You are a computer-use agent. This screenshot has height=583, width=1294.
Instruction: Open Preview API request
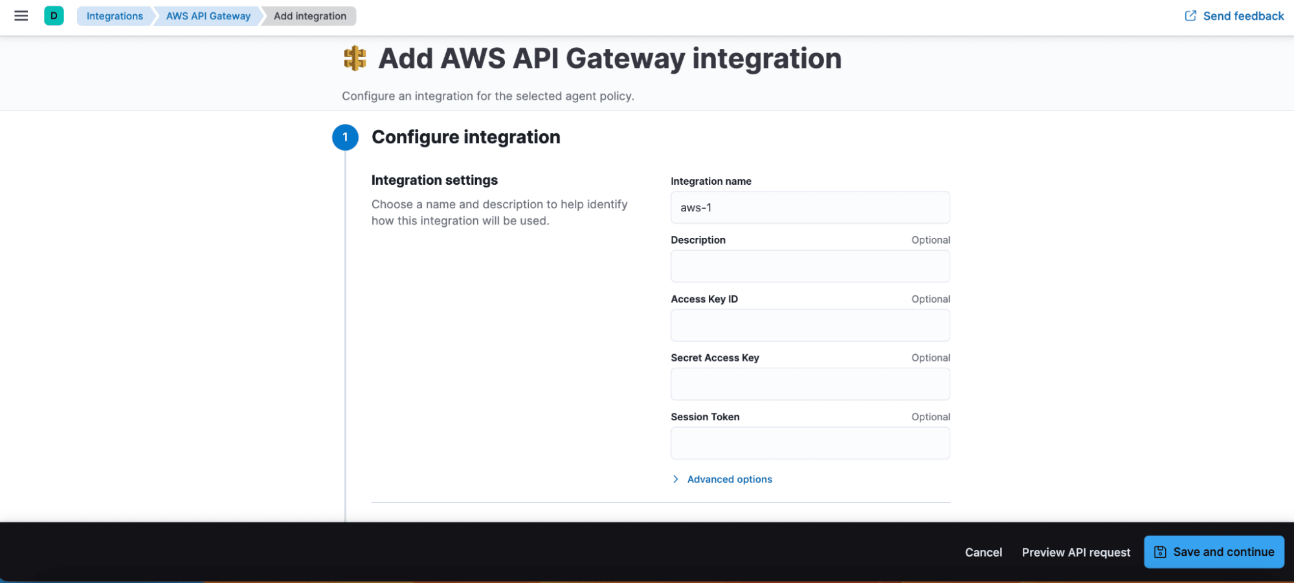(x=1076, y=552)
